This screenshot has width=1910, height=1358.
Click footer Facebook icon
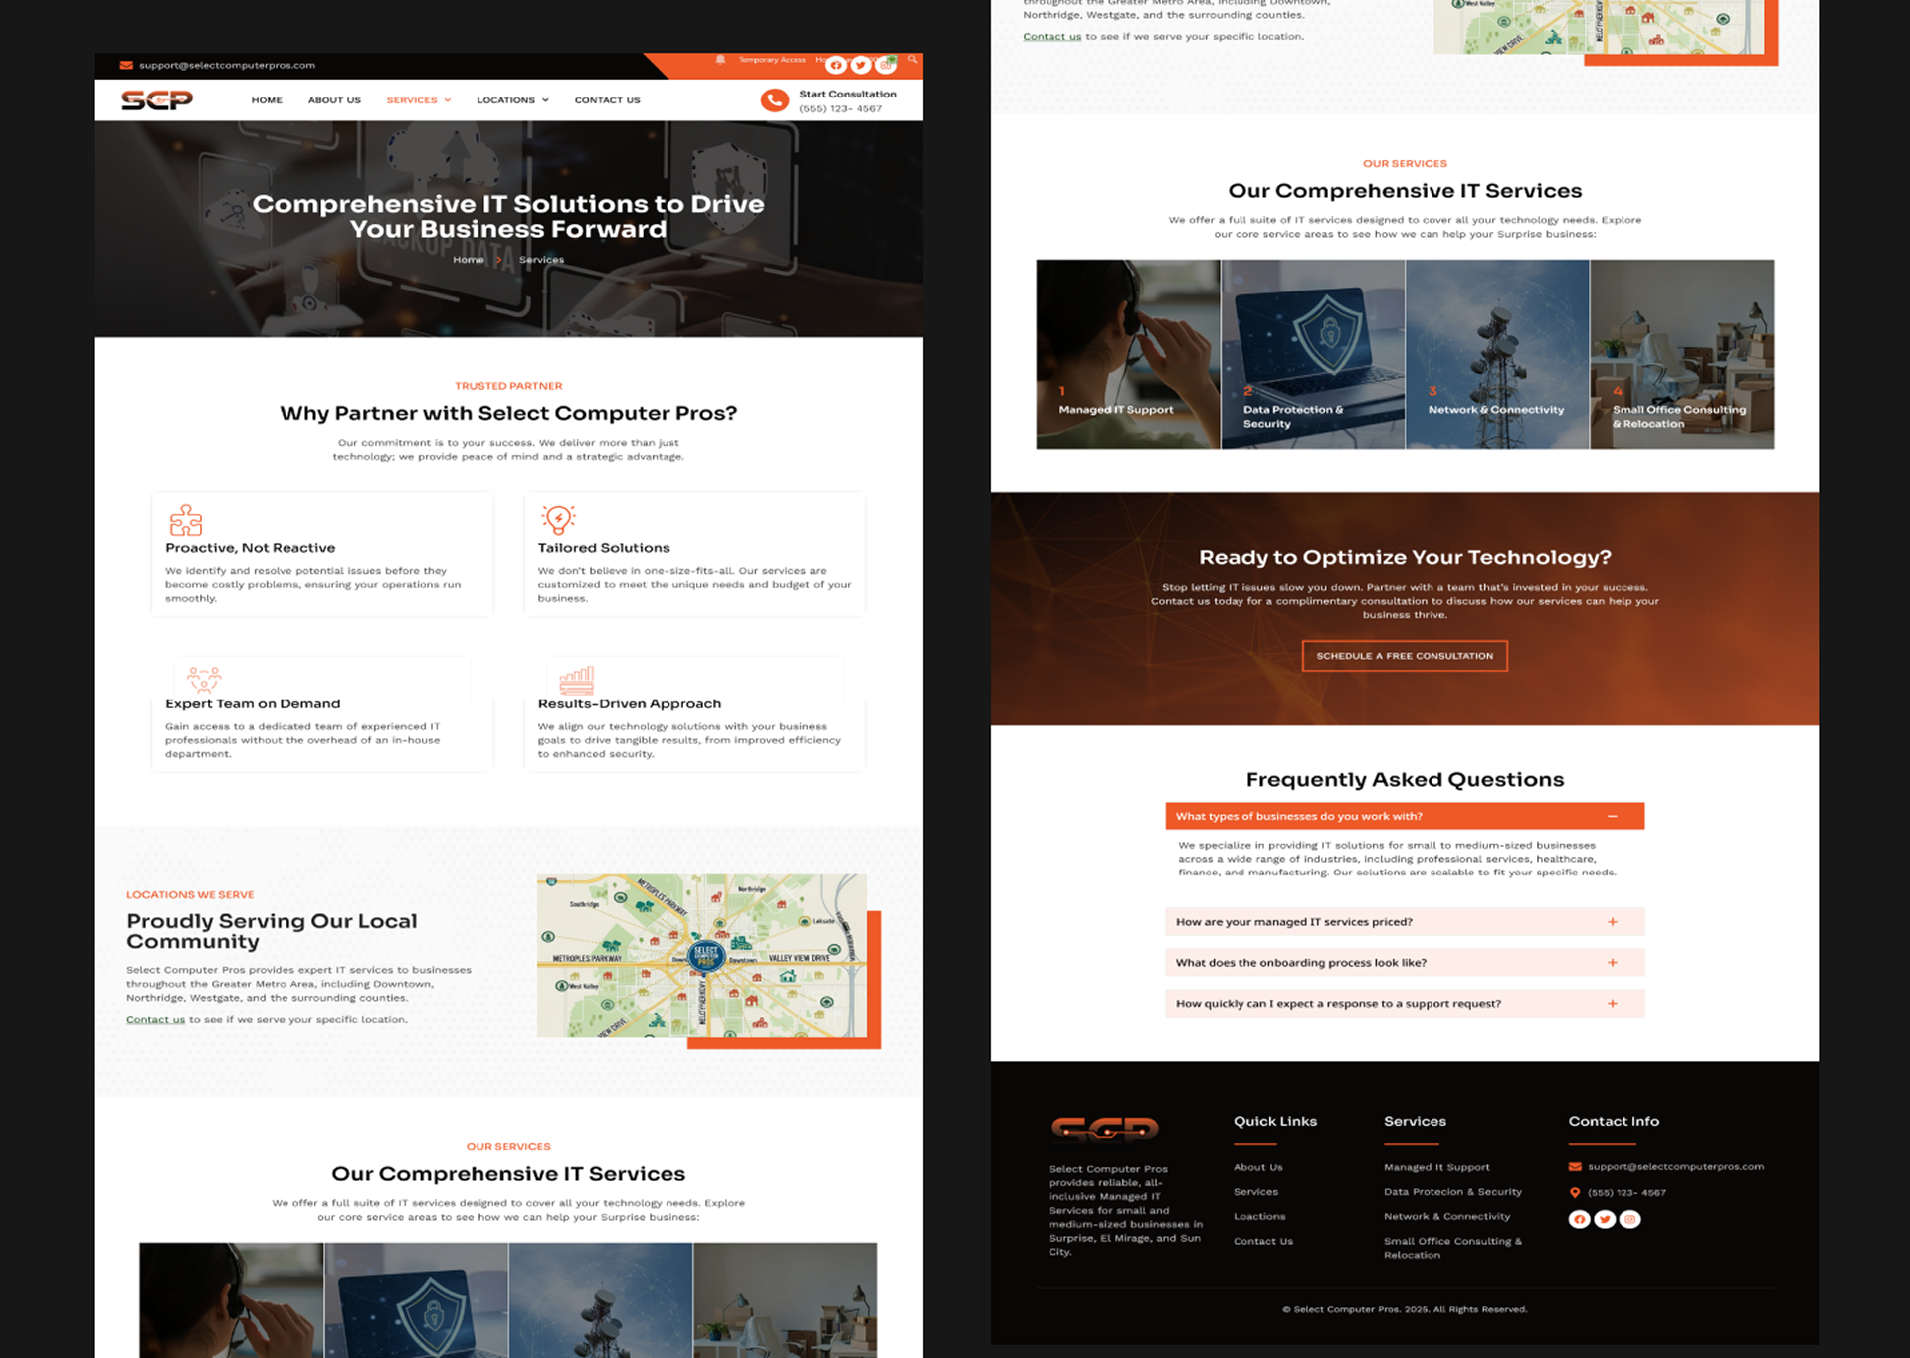click(x=1579, y=1219)
